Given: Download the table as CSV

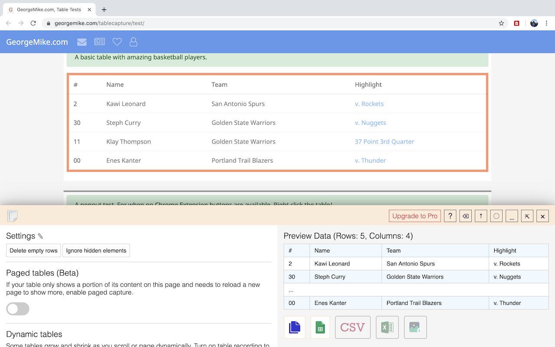Looking at the screenshot, I should (353, 327).
